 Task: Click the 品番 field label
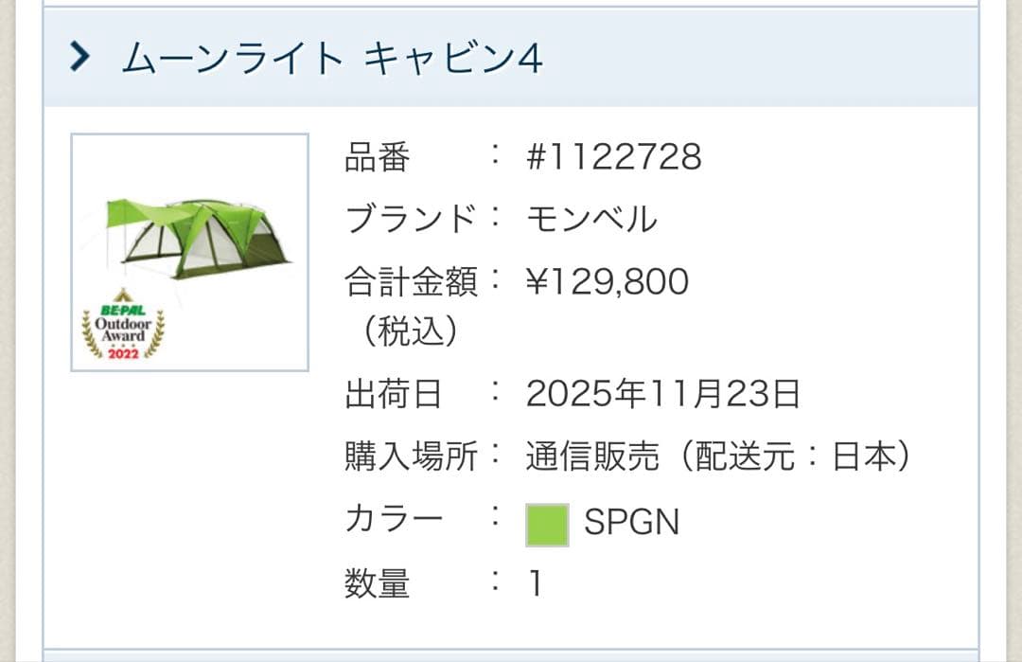click(x=378, y=158)
